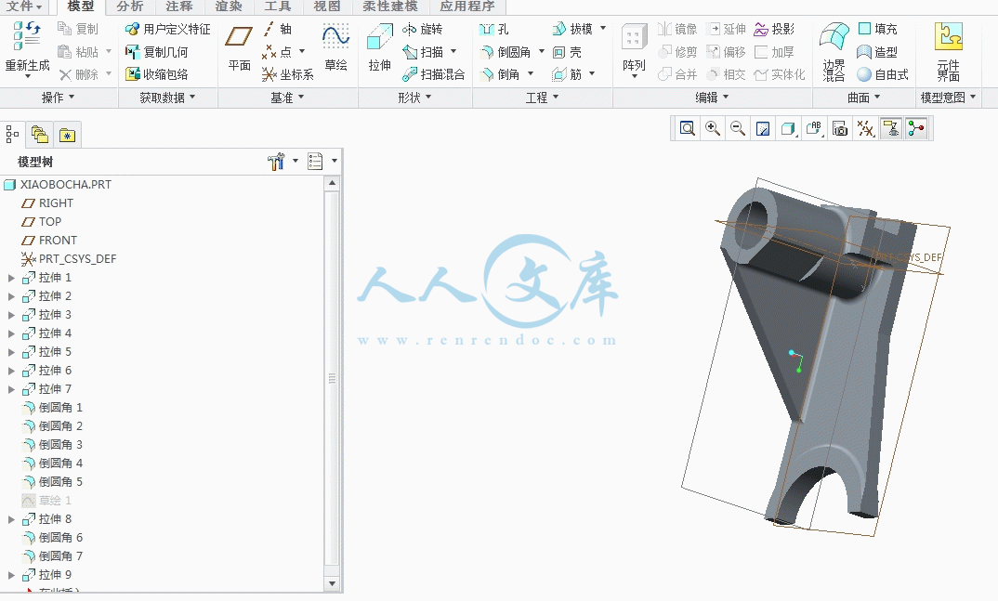The width and height of the screenshot is (998, 601).
Task: Switch to the 分析 ribbon tab
Action: tap(130, 7)
